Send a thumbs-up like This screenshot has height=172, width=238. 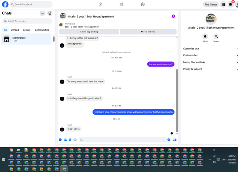click(x=175, y=140)
